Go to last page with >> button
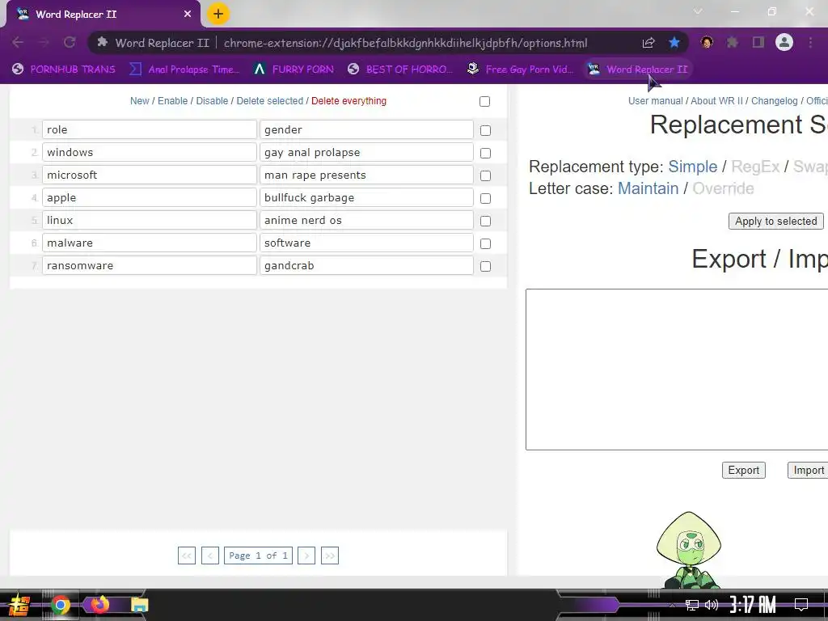828x621 pixels. click(x=330, y=556)
